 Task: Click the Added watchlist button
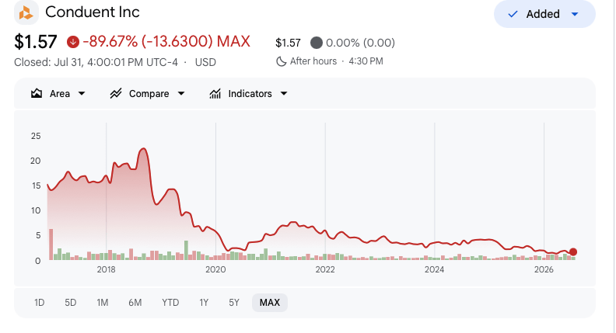(544, 14)
